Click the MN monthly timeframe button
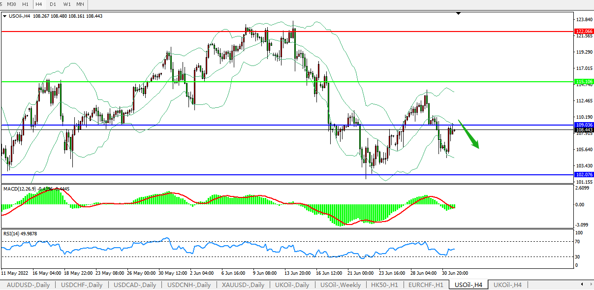This screenshot has height=290, width=594. pos(80,4)
